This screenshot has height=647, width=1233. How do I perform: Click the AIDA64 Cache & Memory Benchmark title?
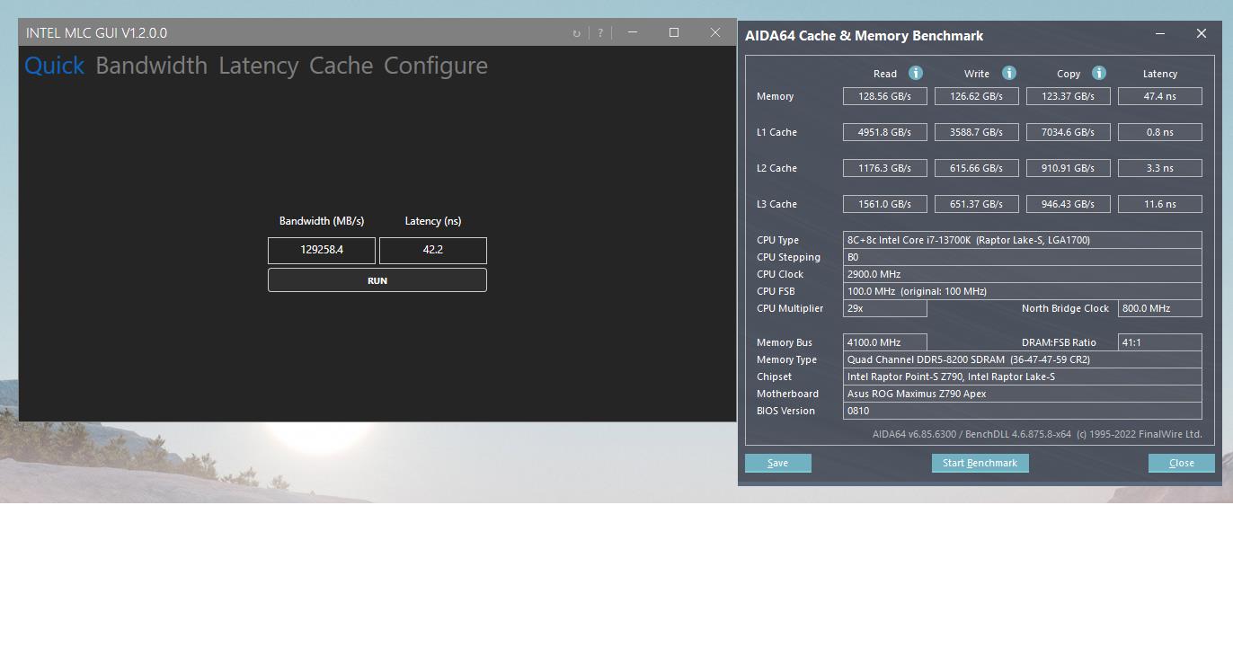click(864, 36)
